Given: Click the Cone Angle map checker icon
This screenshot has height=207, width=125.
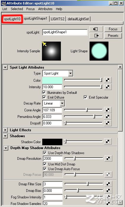Looking at the screenshot, I should click(108, 110).
